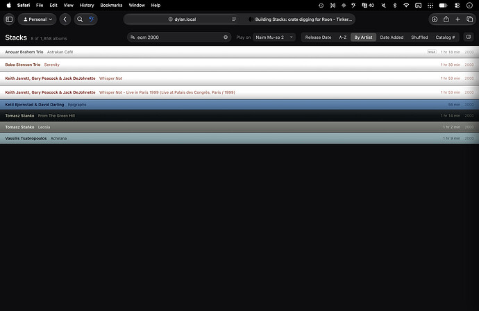Open Bluetooth status menu
This screenshot has height=311, width=479.
coord(395,5)
